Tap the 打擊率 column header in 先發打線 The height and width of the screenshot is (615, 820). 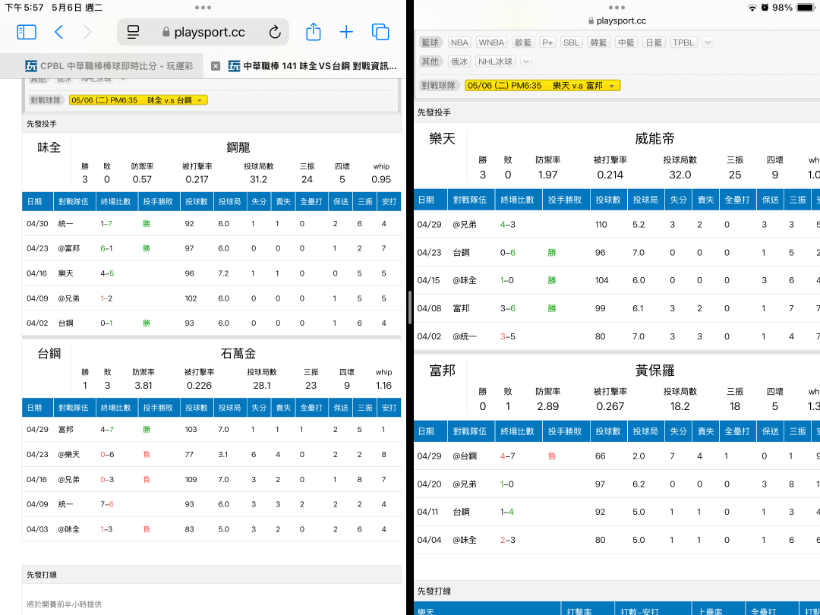tap(579, 610)
